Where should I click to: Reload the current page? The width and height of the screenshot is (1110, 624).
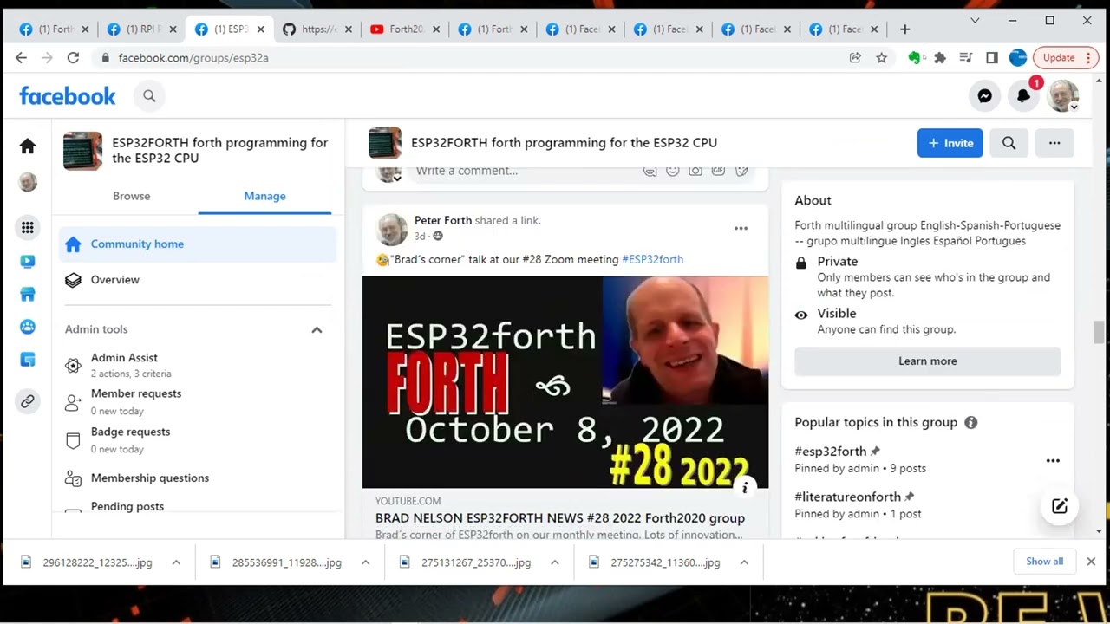click(x=73, y=58)
